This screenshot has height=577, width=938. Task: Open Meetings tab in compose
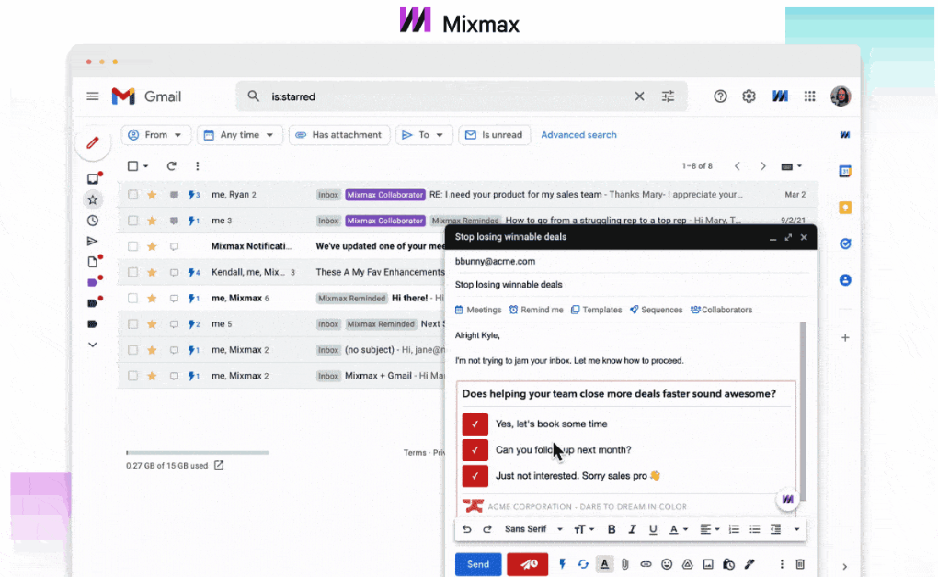(x=478, y=310)
